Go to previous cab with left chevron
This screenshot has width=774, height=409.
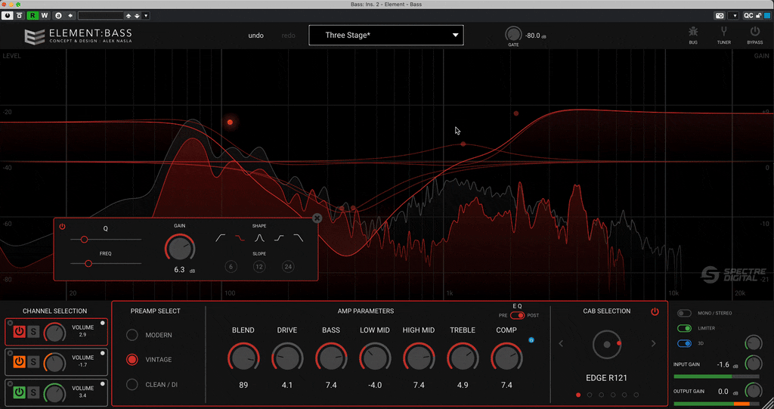point(561,343)
